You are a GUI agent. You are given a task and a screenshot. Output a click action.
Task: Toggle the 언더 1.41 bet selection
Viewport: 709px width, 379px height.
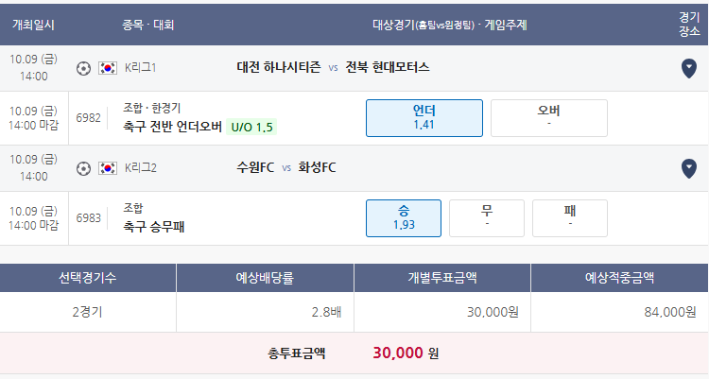tap(424, 118)
